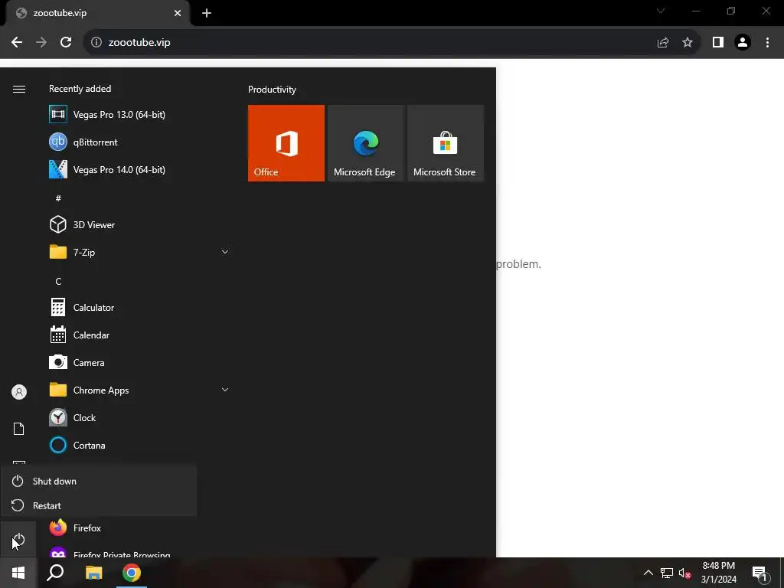Open Chrome three-dot menu
This screenshot has height=588, width=784.
tap(767, 43)
